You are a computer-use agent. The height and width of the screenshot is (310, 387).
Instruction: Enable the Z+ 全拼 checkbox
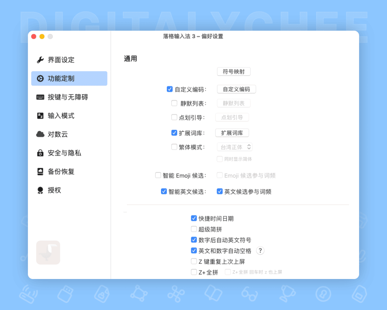194,272
